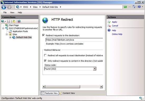The image size is (145, 101).
Task: Click Default Web Site in breadcrumb
Action: pos(50,7)
